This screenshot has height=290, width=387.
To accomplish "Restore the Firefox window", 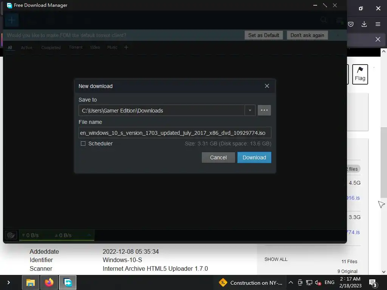I will pos(361,8).
